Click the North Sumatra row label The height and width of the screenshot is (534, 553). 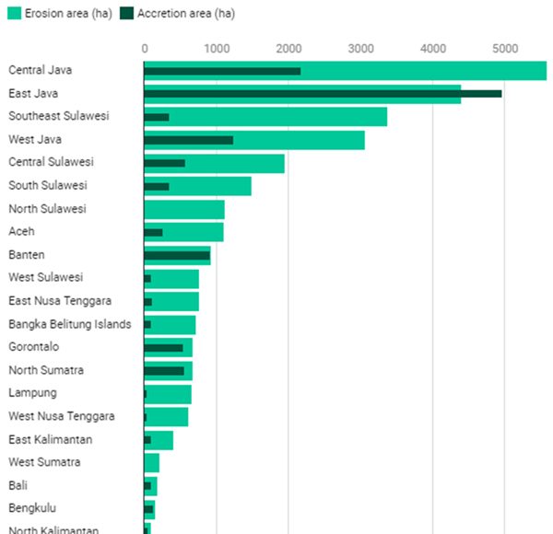point(46,370)
